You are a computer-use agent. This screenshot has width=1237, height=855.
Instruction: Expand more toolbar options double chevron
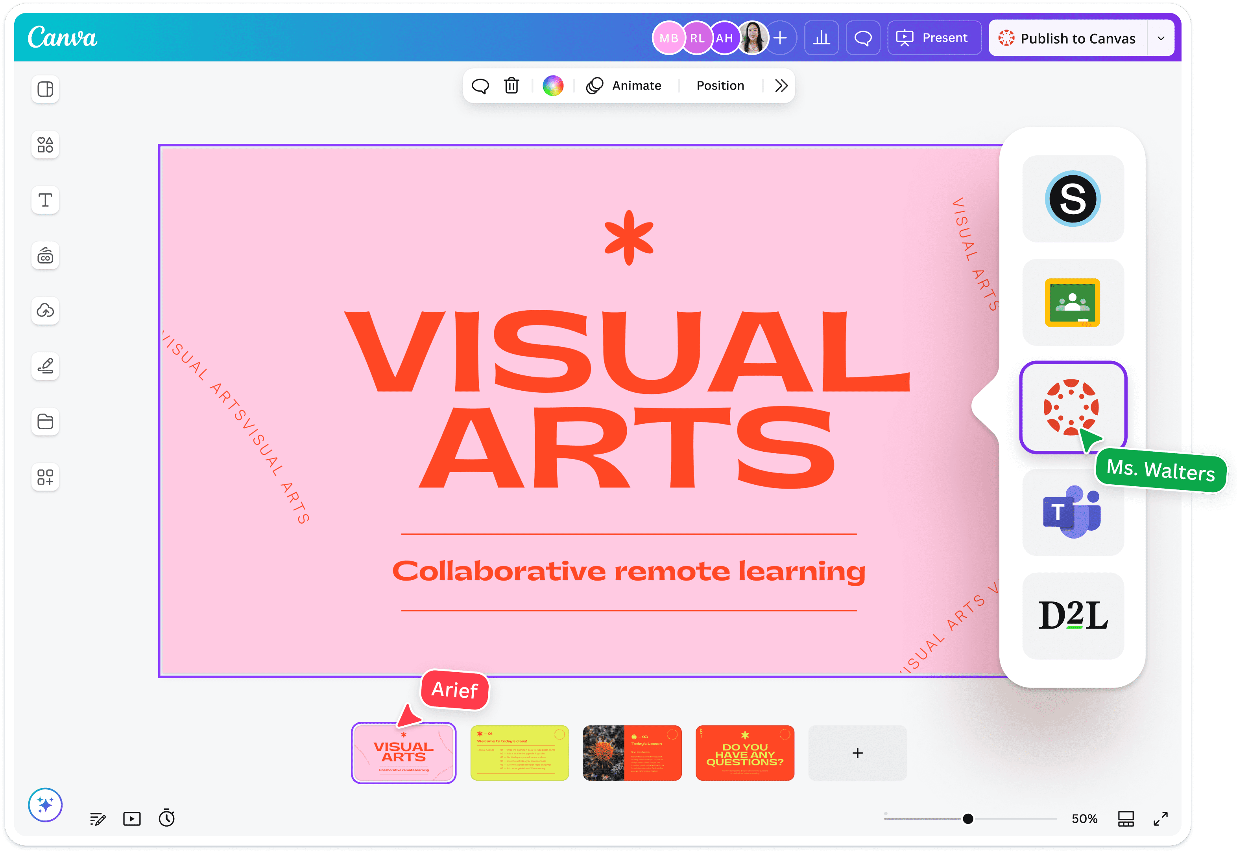[781, 86]
